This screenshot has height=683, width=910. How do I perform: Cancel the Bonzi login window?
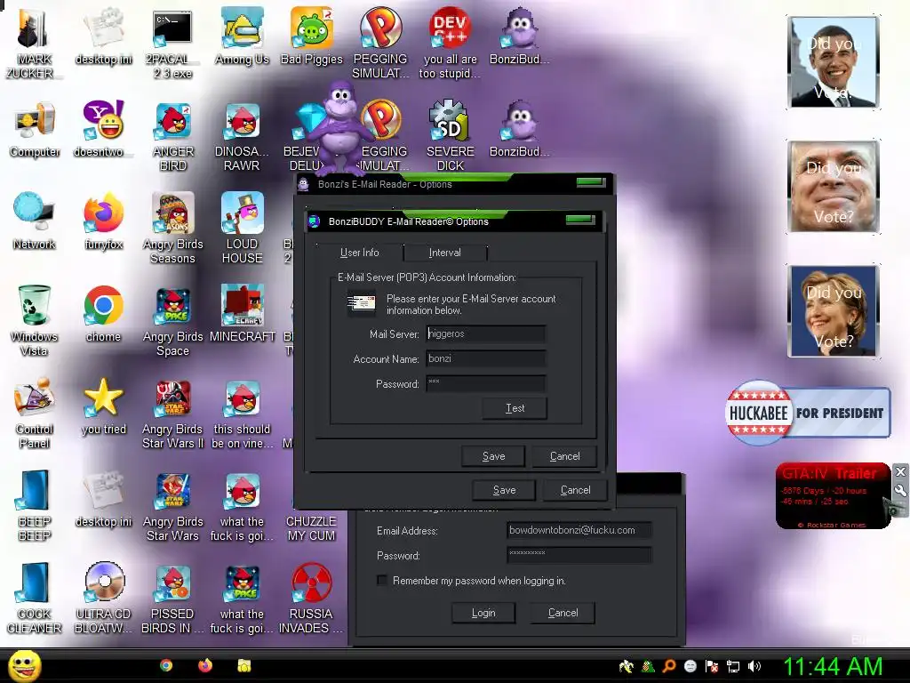[x=563, y=613]
